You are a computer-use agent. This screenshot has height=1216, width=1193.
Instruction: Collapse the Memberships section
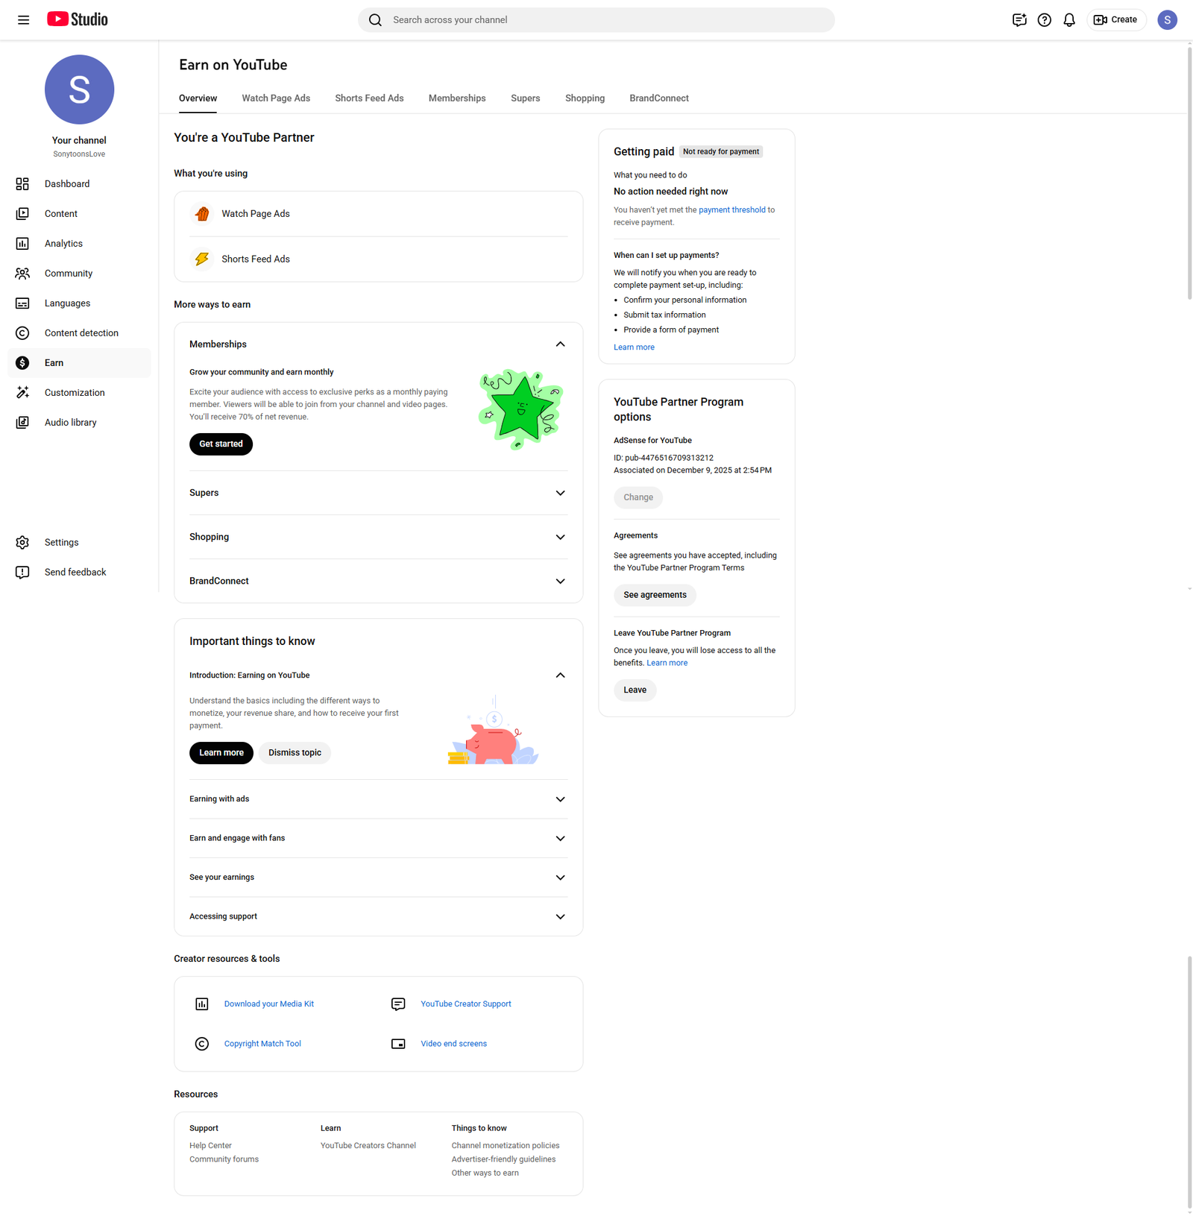[x=560, y=344]
